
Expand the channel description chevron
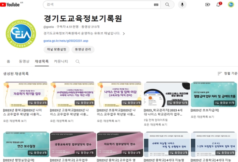pyautogui.click(x=124, y=34)
